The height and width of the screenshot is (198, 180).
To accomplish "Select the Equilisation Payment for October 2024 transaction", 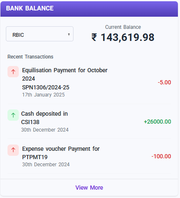I will [89, 82].
